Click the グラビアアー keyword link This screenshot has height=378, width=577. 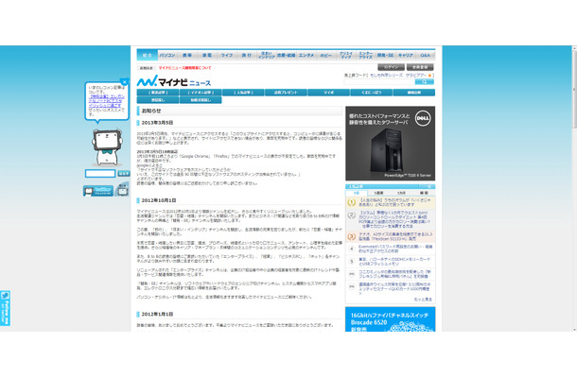coord(416,76)
